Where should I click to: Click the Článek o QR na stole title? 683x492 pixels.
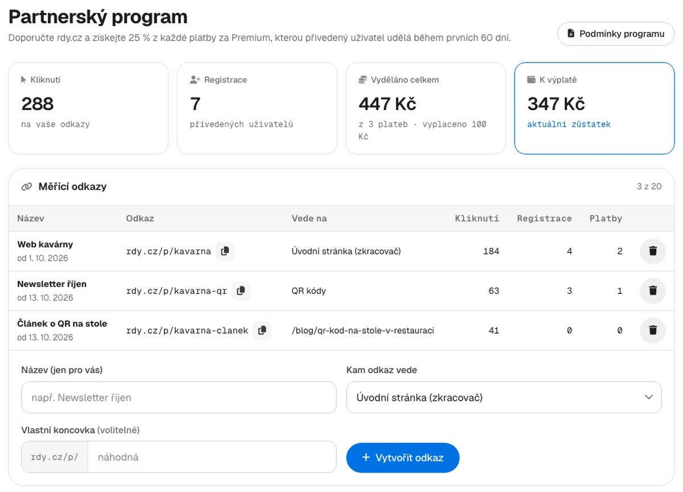point(62,323)
